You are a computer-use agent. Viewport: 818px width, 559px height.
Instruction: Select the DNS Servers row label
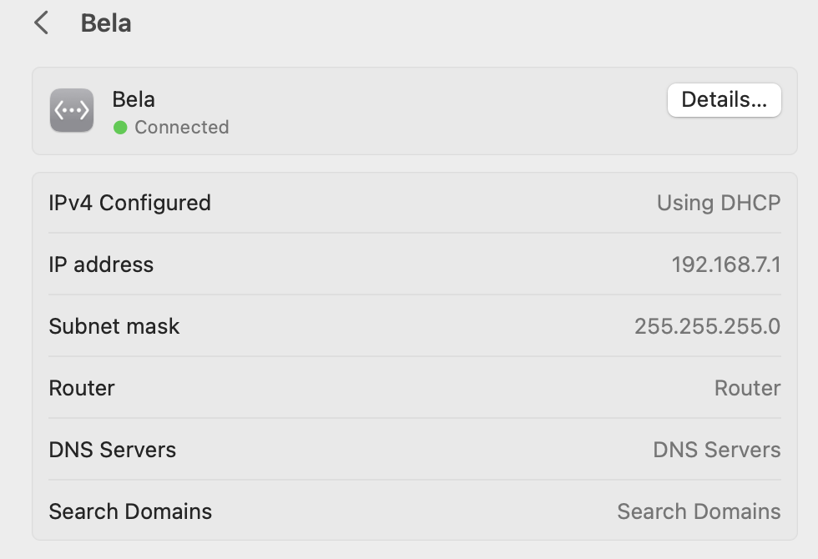tap(113, 450)
